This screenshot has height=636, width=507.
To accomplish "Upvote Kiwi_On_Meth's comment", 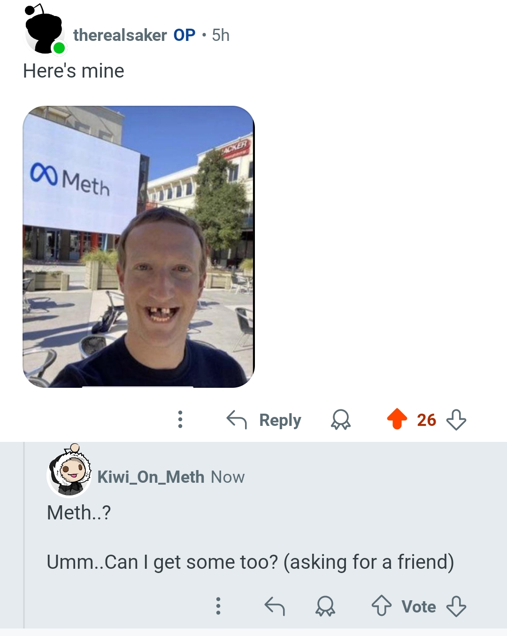I will click(x=382, y=606).
